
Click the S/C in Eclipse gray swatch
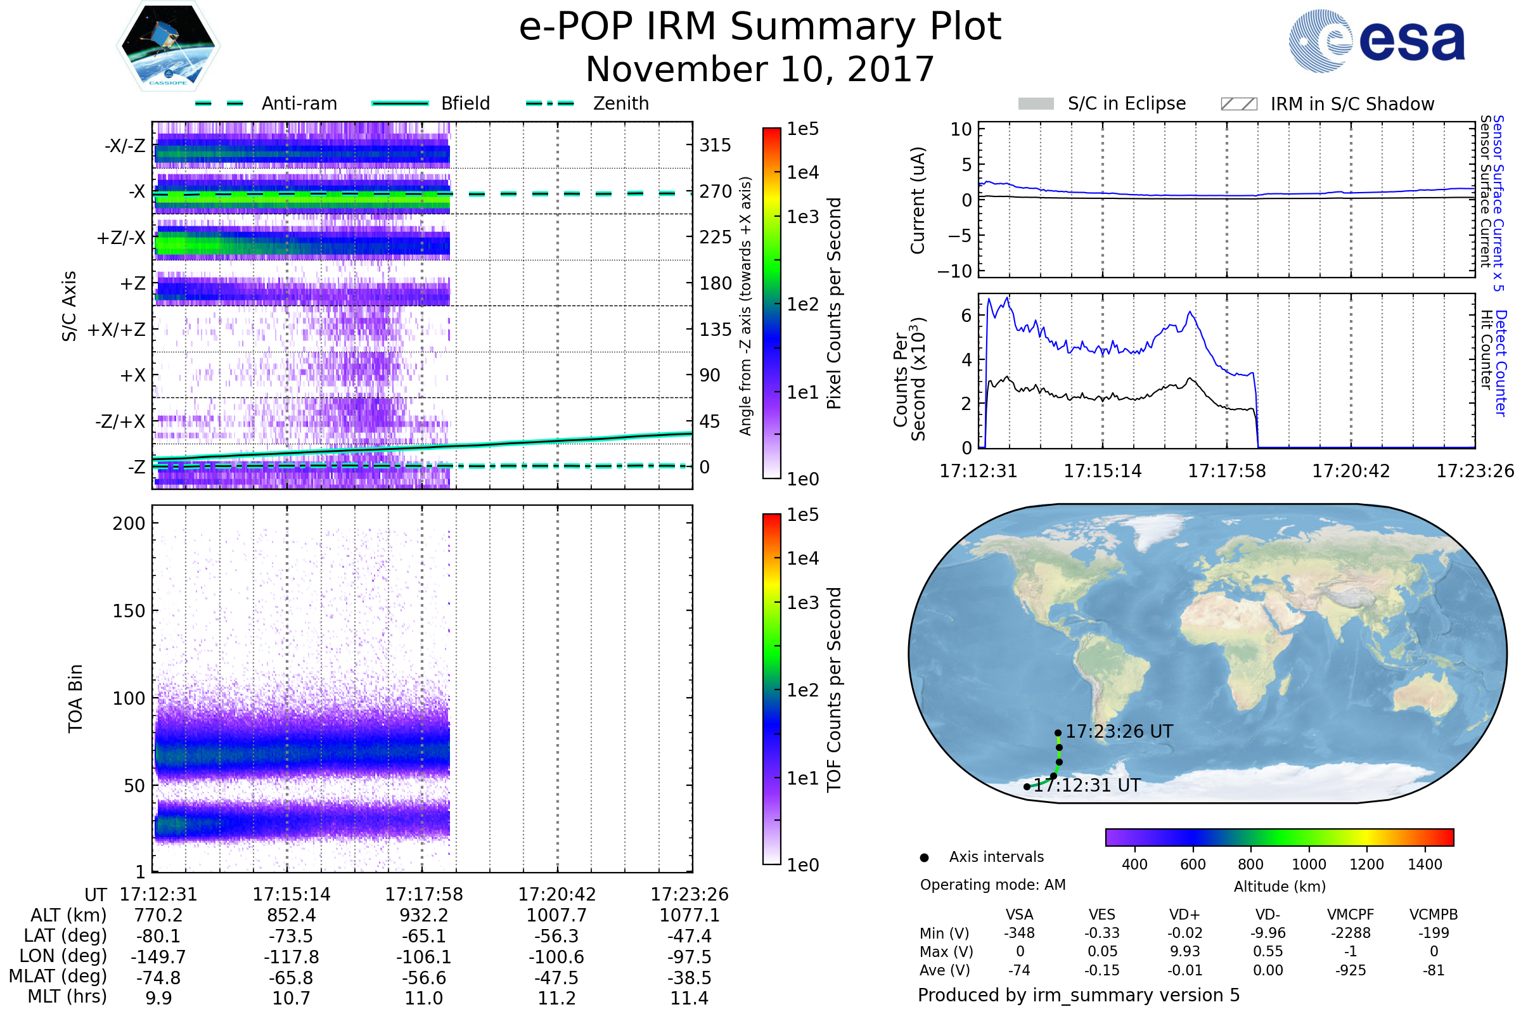click(1036, 104)
